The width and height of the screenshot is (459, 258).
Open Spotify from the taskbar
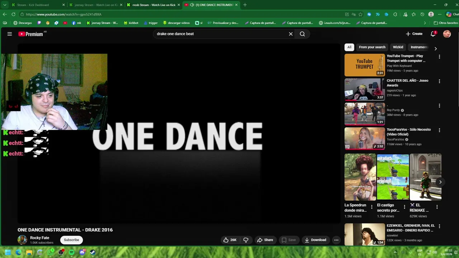point(71,252)
